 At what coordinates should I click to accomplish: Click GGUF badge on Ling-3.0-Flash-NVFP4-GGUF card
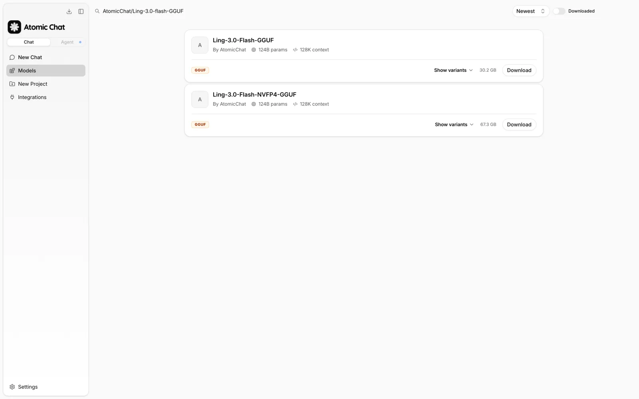click(x=200, y=124)
